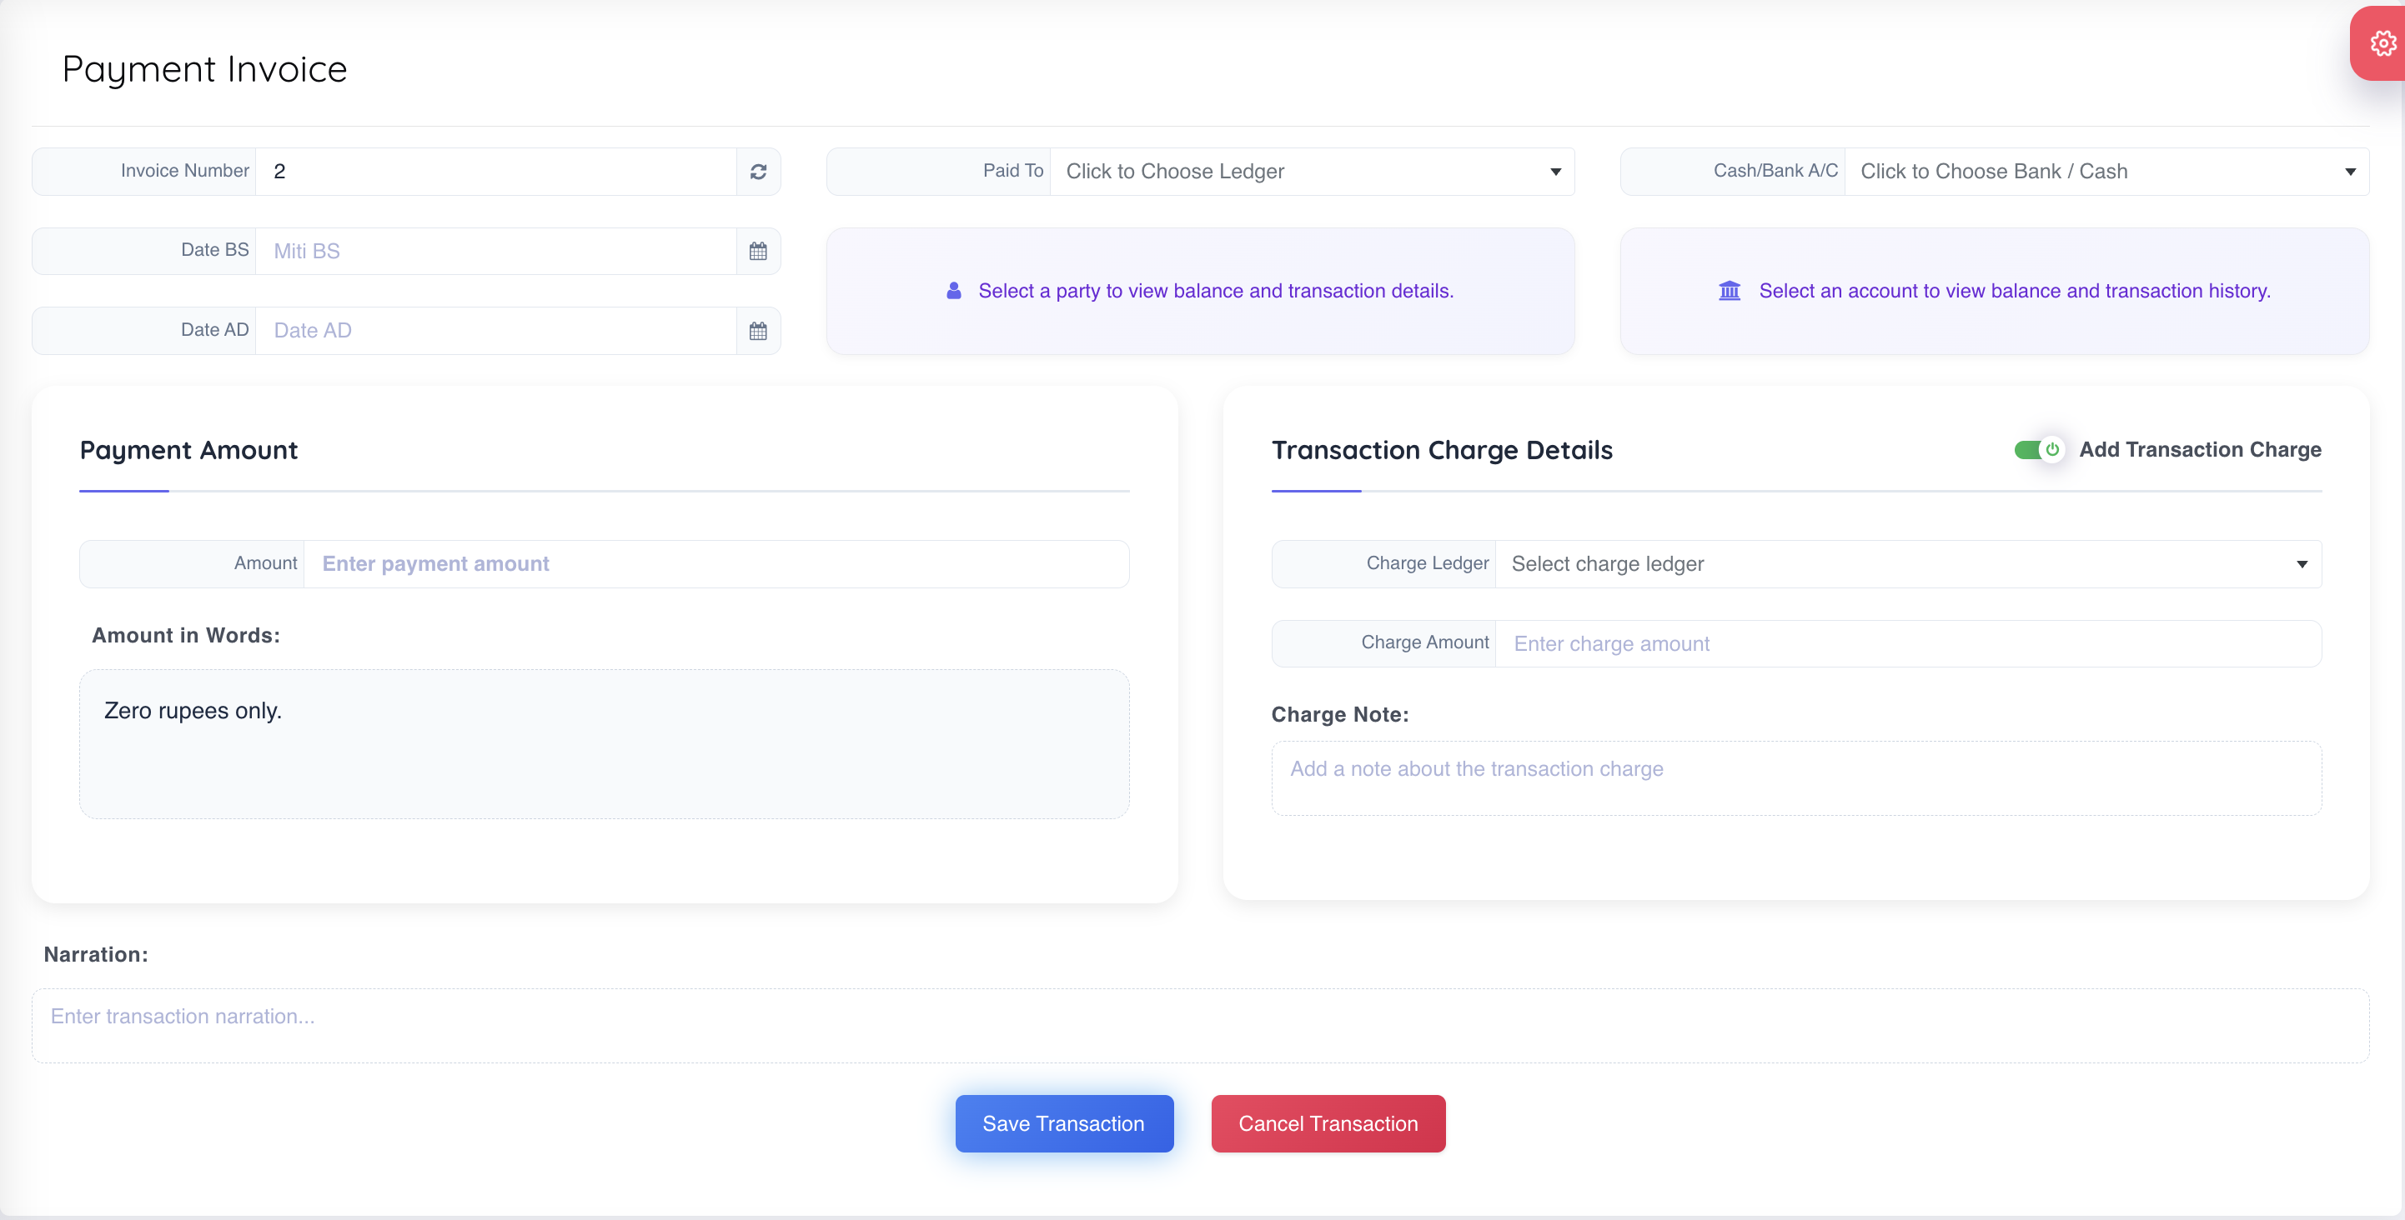Expand the Charge Ledger dropdown
The image size is (2405, 1220).
click(x=1907, y=564)
